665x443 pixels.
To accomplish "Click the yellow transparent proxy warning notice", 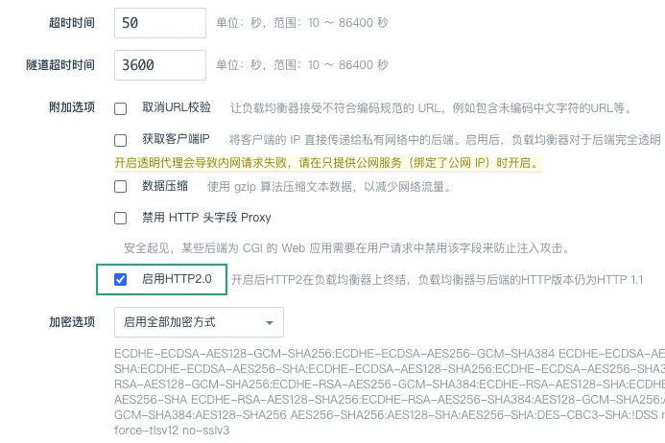I will (326, 163).
